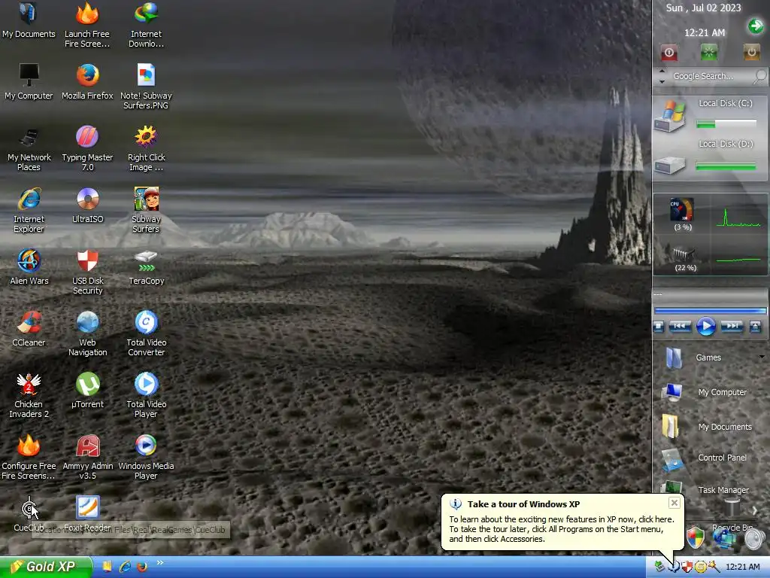Screen dimensions: 770x578
Task: Open Configure Free Fire Screensaver shortcut
Action: click(x=29, y=457)
